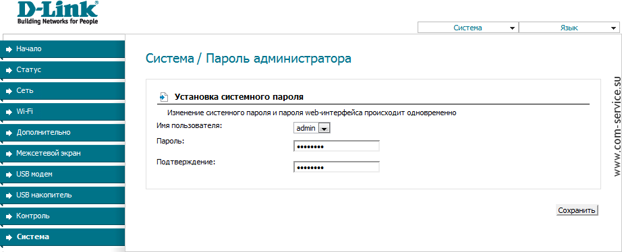
Task: Click the D-Link logo
Action: coord(57,13)
